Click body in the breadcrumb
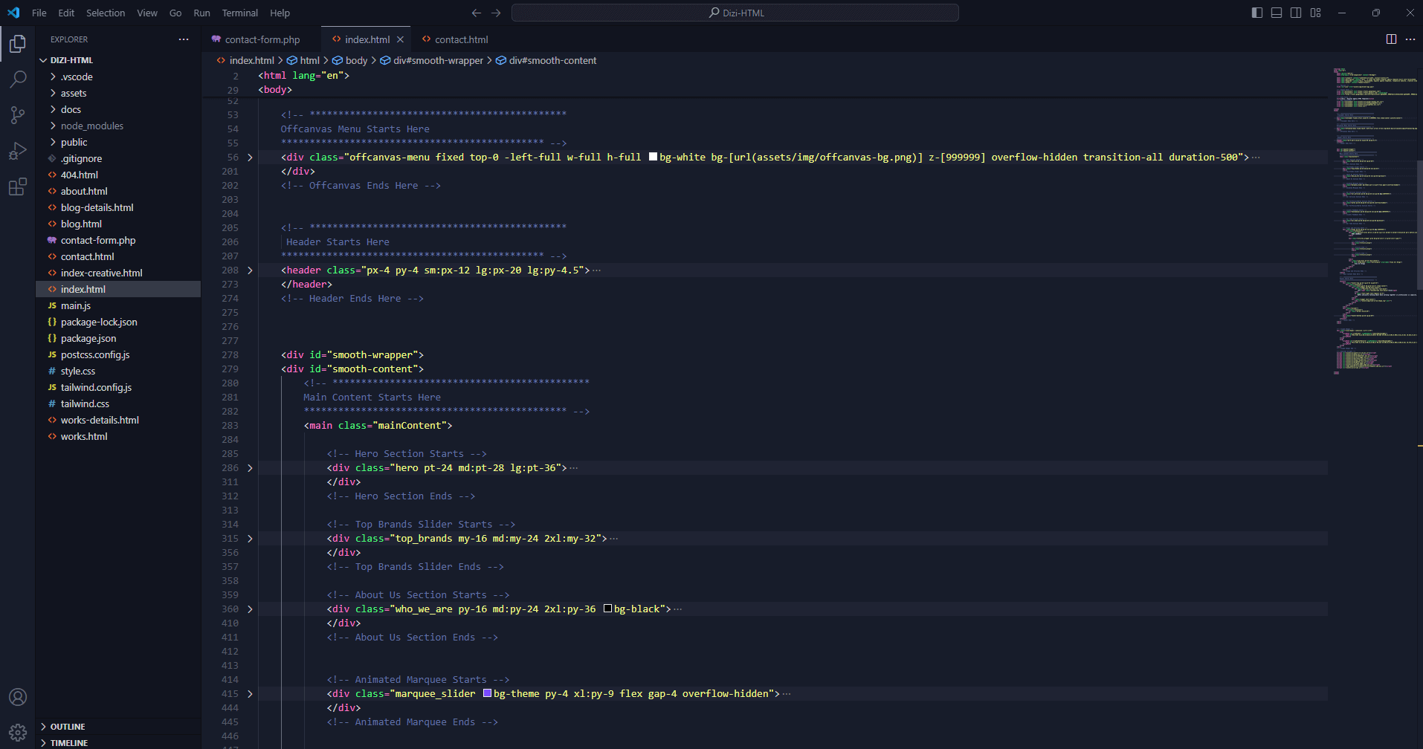The width and height of the screenshot is (1423, 749). pos(356,60)
